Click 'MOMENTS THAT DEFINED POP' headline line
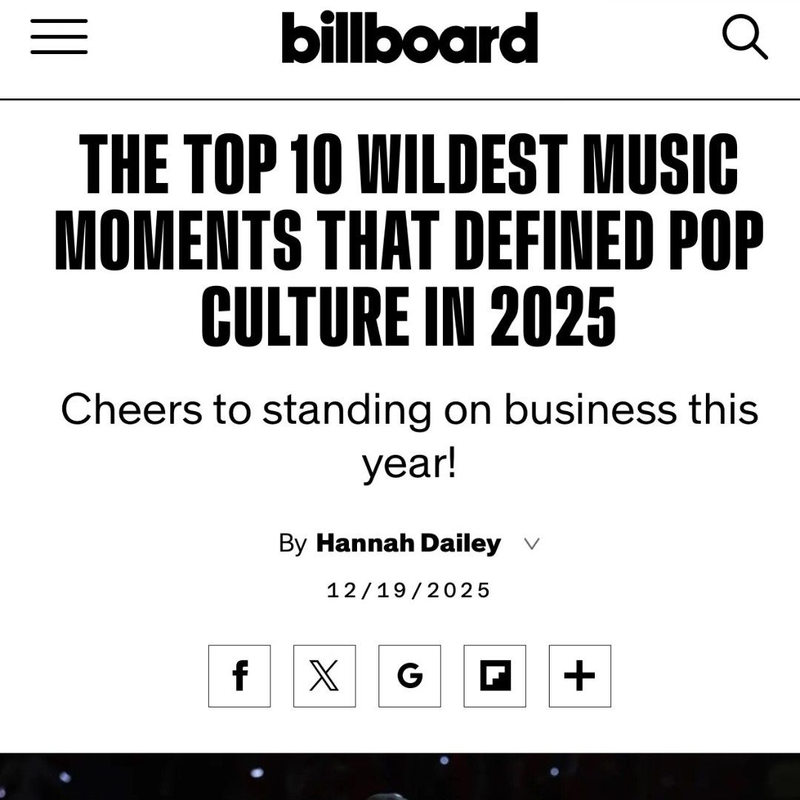This screenshot has height=800, width=800. point(409,242)
